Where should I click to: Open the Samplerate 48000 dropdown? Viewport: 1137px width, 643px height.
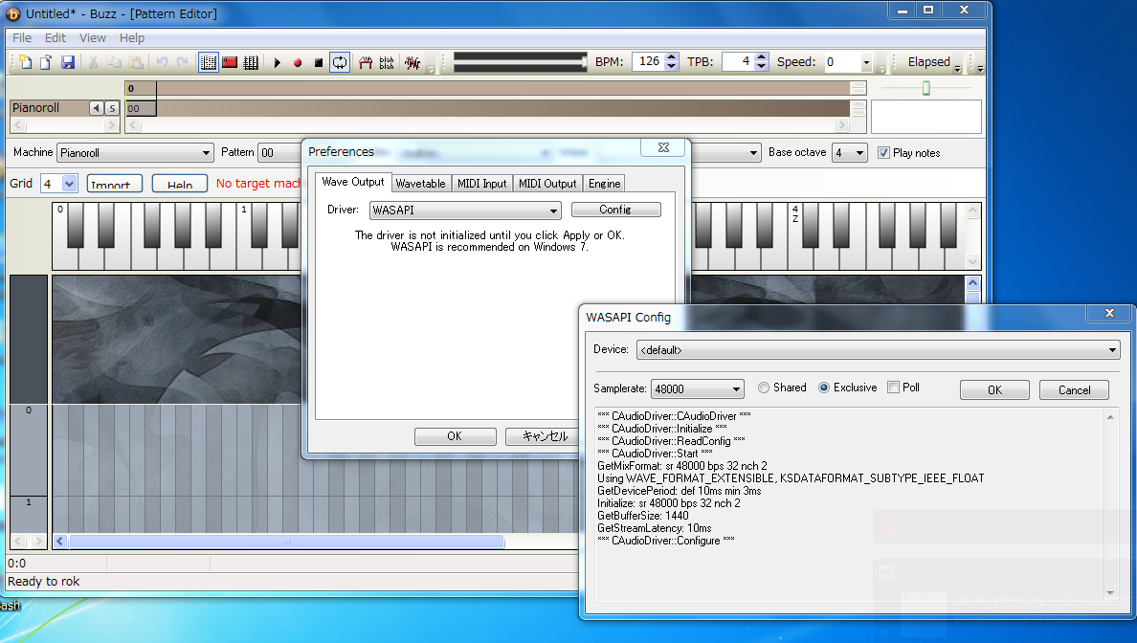click(697, 389)
